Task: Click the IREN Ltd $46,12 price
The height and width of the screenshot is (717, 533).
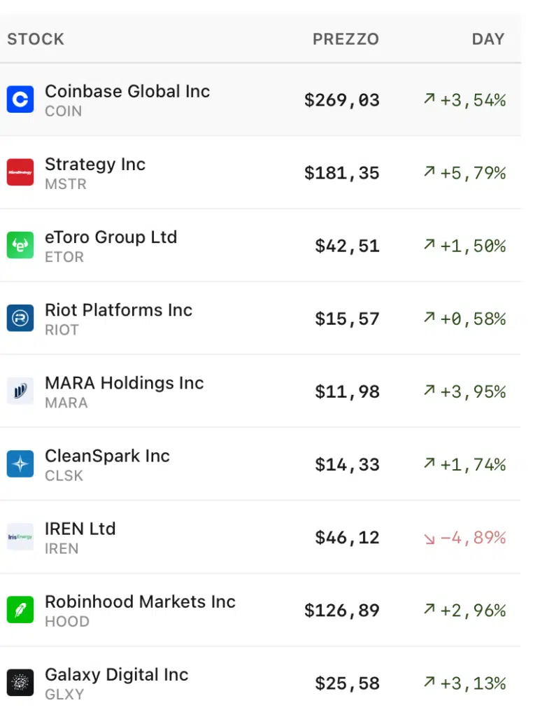Action: (347, 538)
